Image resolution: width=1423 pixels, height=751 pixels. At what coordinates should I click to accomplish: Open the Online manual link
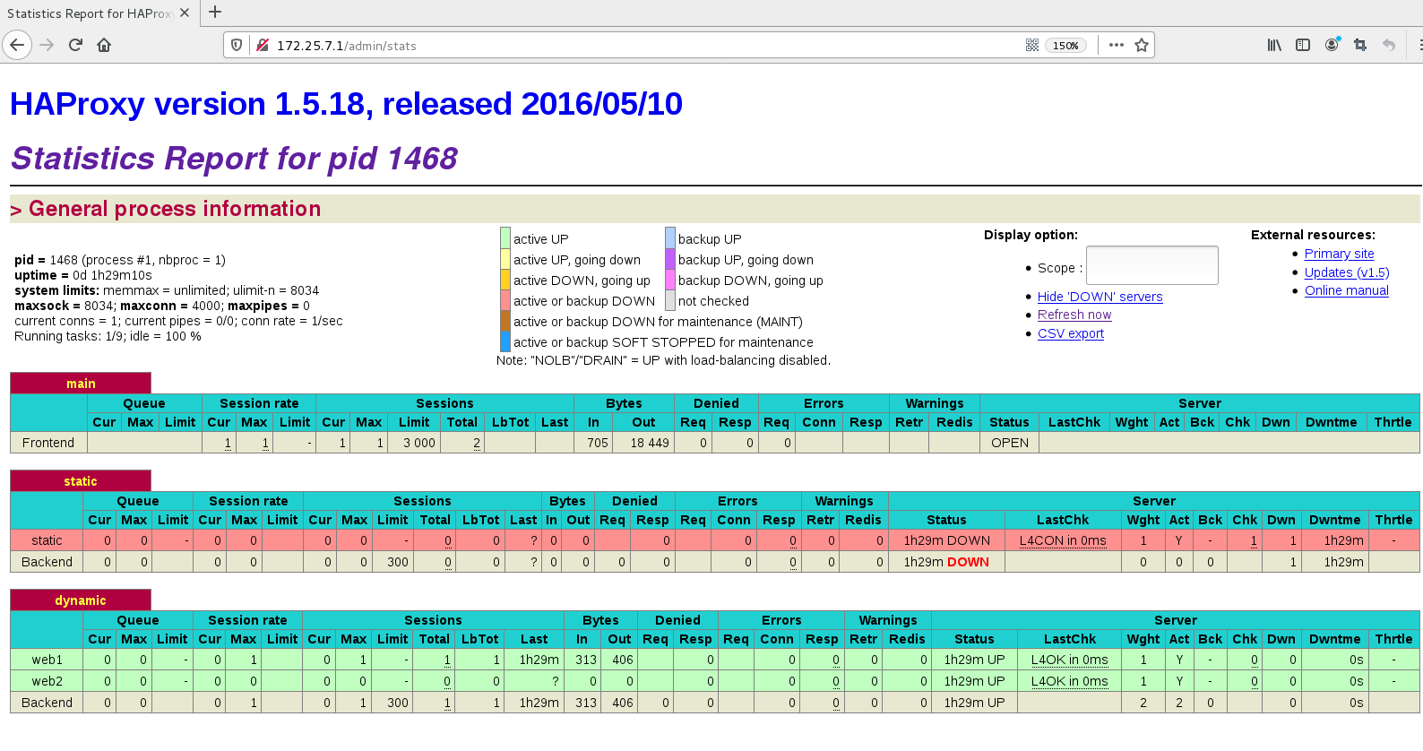click(1347, 290)
